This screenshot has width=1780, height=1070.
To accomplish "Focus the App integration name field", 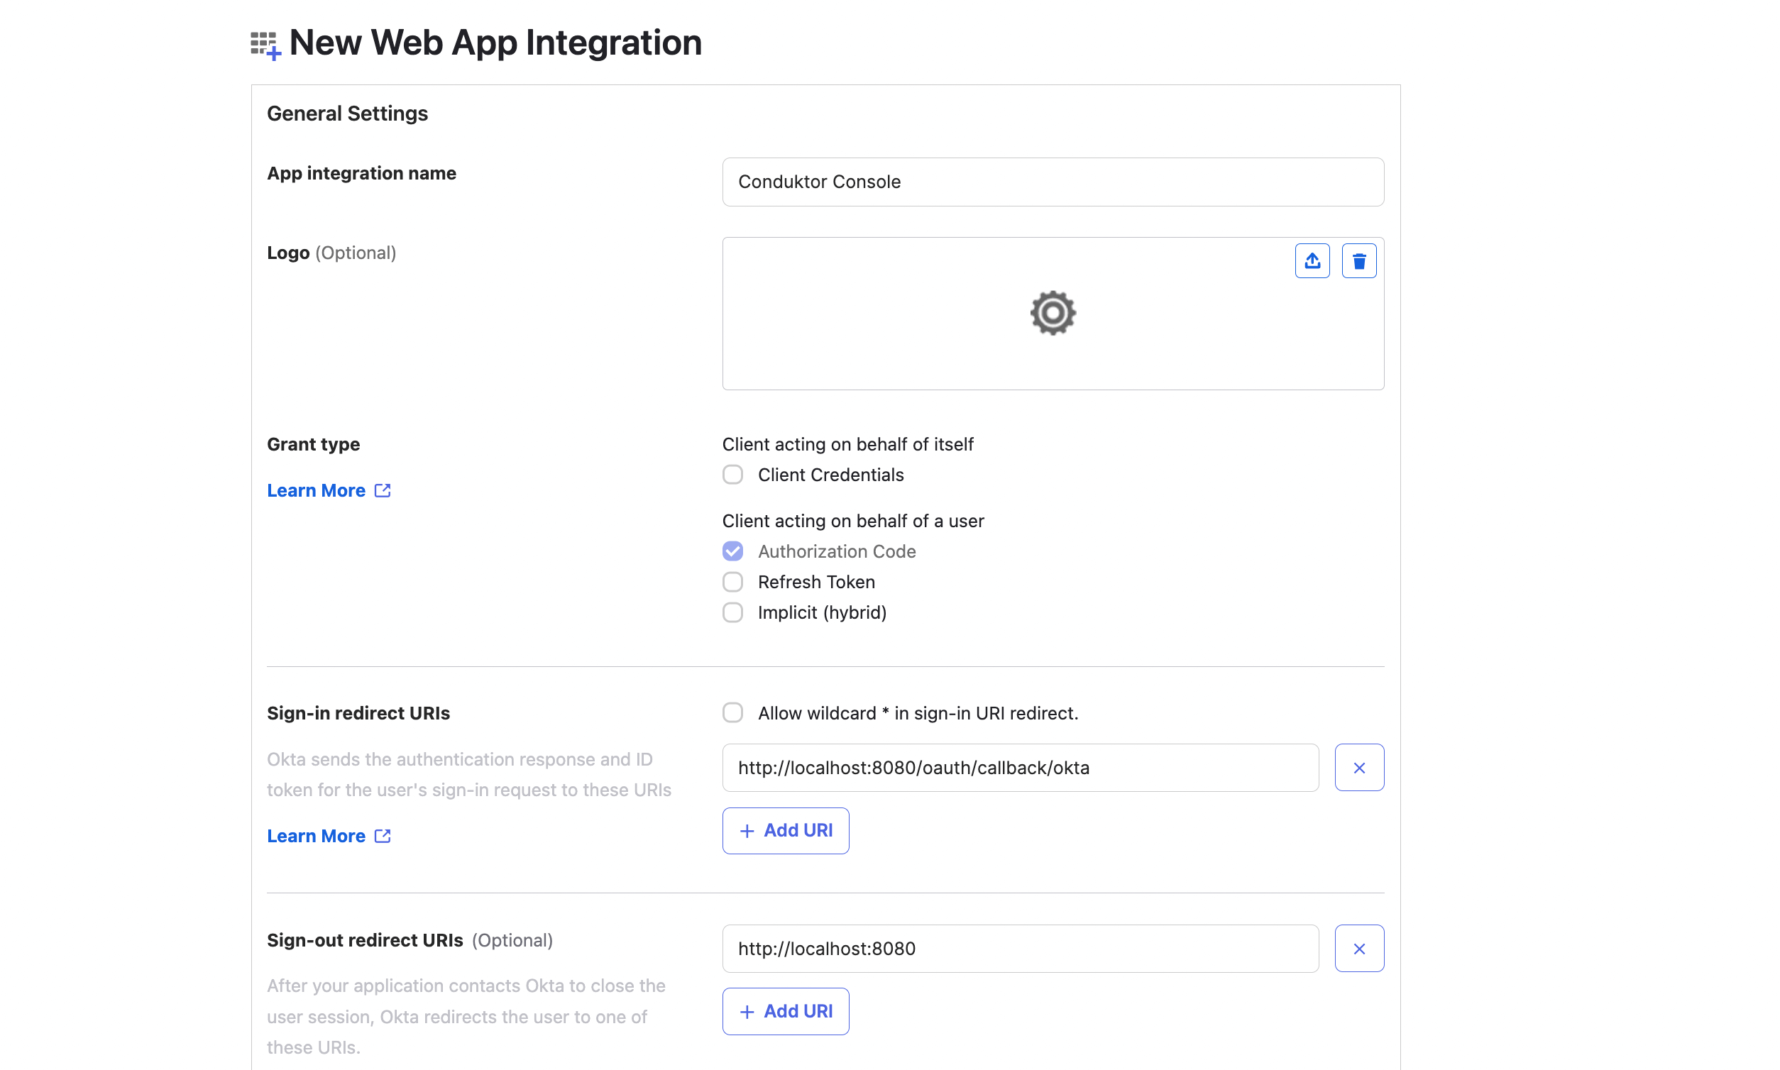I will pyautogui.click(x=1053, y=182).
